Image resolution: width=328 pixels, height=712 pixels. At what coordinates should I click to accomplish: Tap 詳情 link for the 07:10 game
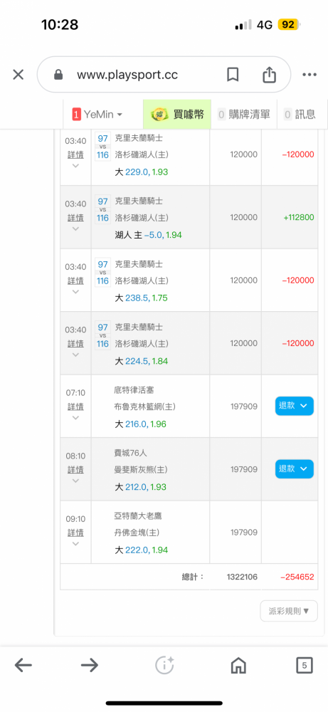75,406
